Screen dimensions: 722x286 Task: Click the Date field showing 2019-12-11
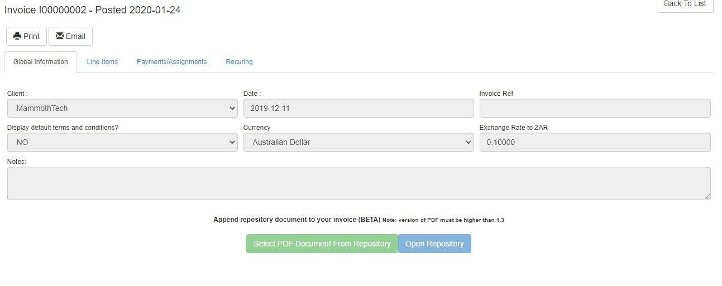(x=358, y=108)
